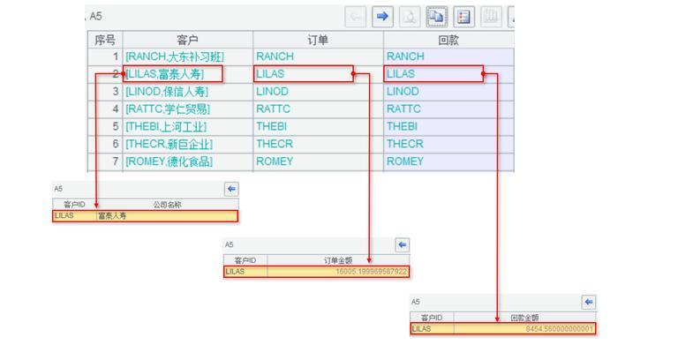
Task: Select the 客户 column header
Action: coord(188,40)
